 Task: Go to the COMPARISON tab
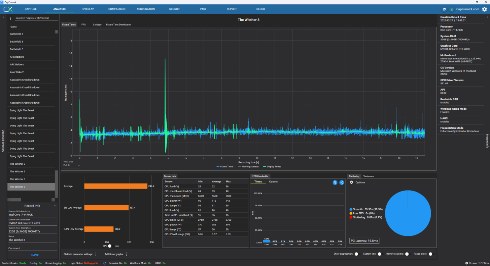[x=117, y=9]
